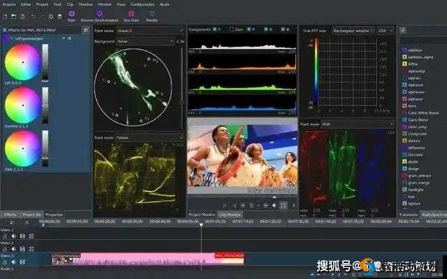Image resolution: width=447 pixels, height=279 pixels.
Task: Select the pink clip on Video 3
Action: pyautogui.click(x=147, y=259)
